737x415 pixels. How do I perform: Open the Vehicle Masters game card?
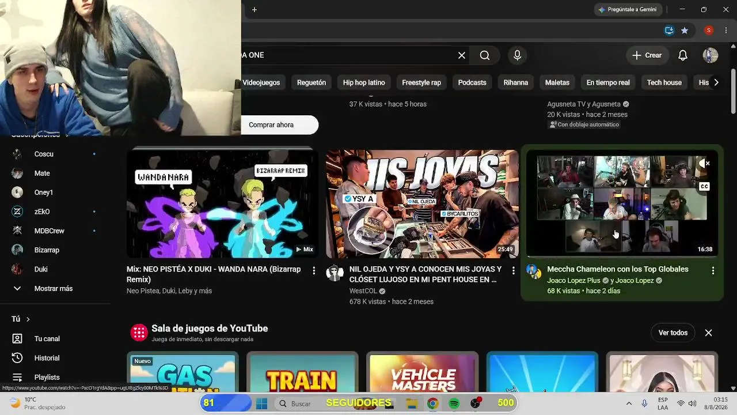423,372
